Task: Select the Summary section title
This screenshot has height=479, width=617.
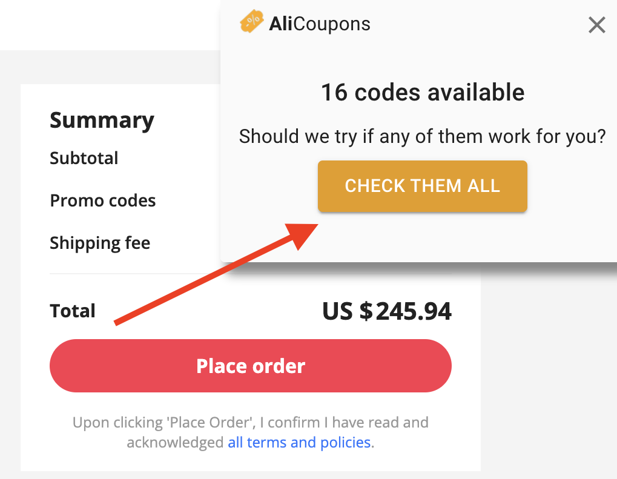Action: click(x=102, y=121)
